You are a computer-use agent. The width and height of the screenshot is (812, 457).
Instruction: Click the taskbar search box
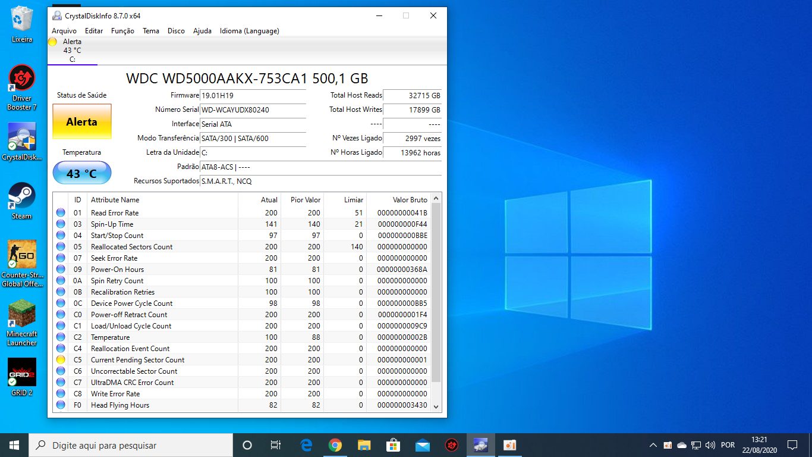(x=131, y=445)
